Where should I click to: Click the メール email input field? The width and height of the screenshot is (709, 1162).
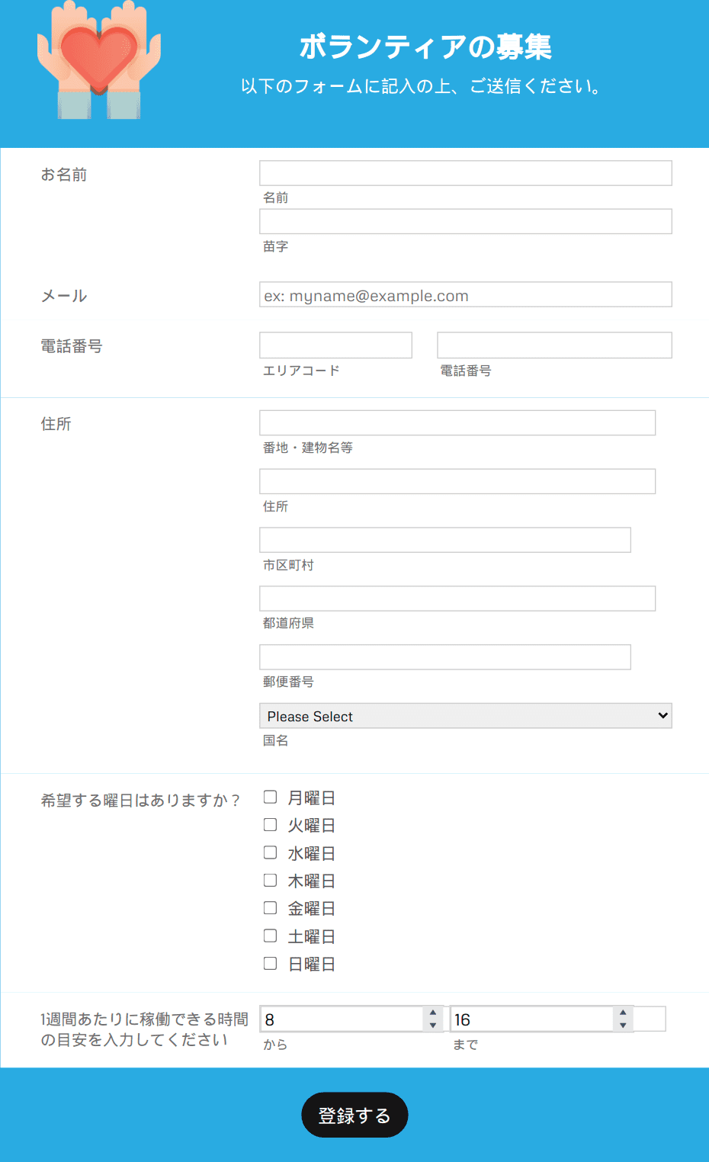pos(466,295)
